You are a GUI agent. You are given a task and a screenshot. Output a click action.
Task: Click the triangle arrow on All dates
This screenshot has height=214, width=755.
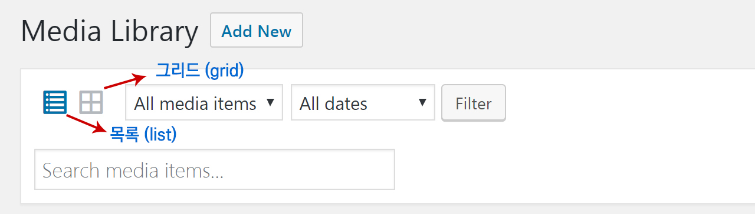pyautogui.click(x=422, y=102)
